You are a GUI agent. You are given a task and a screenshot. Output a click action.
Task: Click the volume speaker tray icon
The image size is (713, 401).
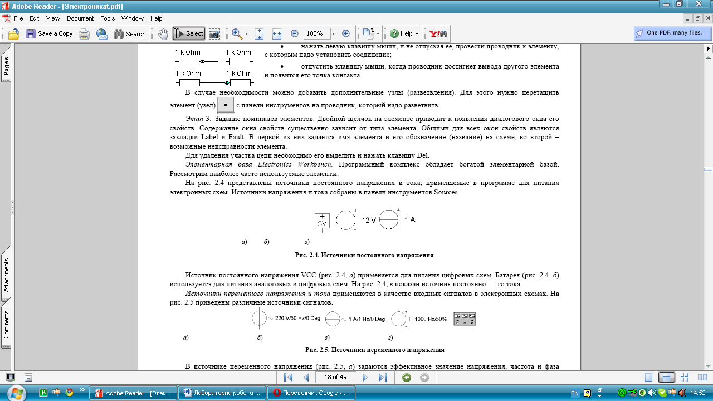click(651, 393)
